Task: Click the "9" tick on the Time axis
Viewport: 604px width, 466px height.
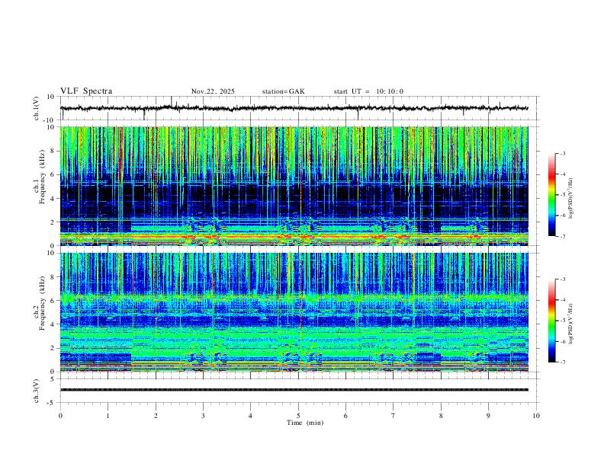Action: (x=488, y=416)
